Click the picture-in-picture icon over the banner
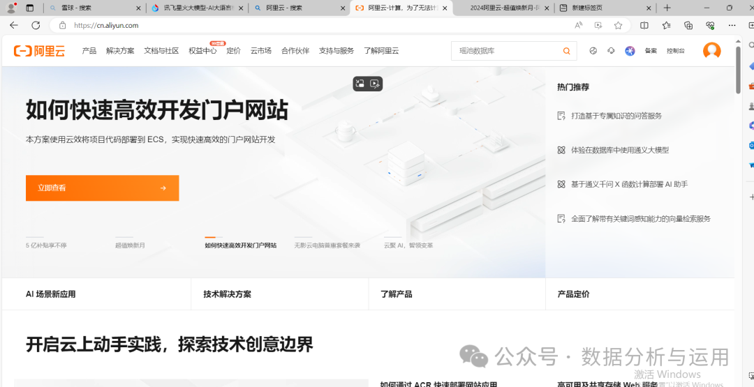Screen dimensions: 754x387 click(x=360, y=84)
